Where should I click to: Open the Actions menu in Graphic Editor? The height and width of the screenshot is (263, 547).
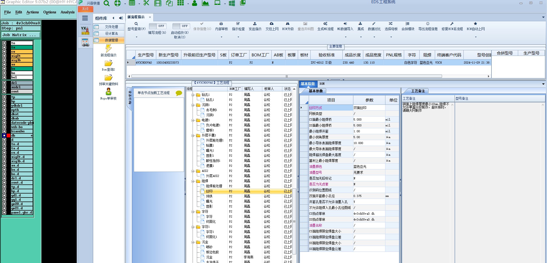point(33,12)
